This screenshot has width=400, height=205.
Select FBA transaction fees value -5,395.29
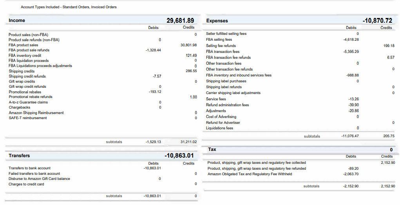click(351, 52)
